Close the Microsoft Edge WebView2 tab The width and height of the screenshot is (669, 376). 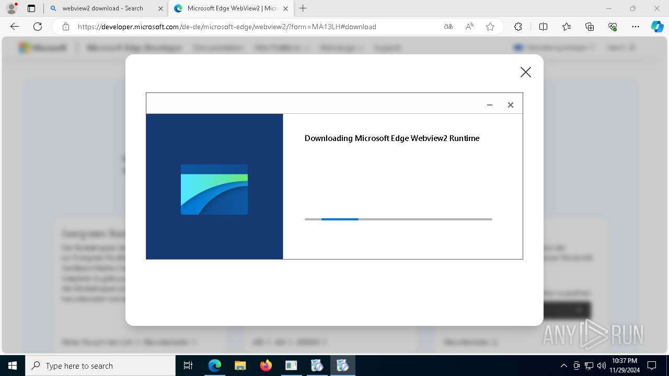[286, 8]
